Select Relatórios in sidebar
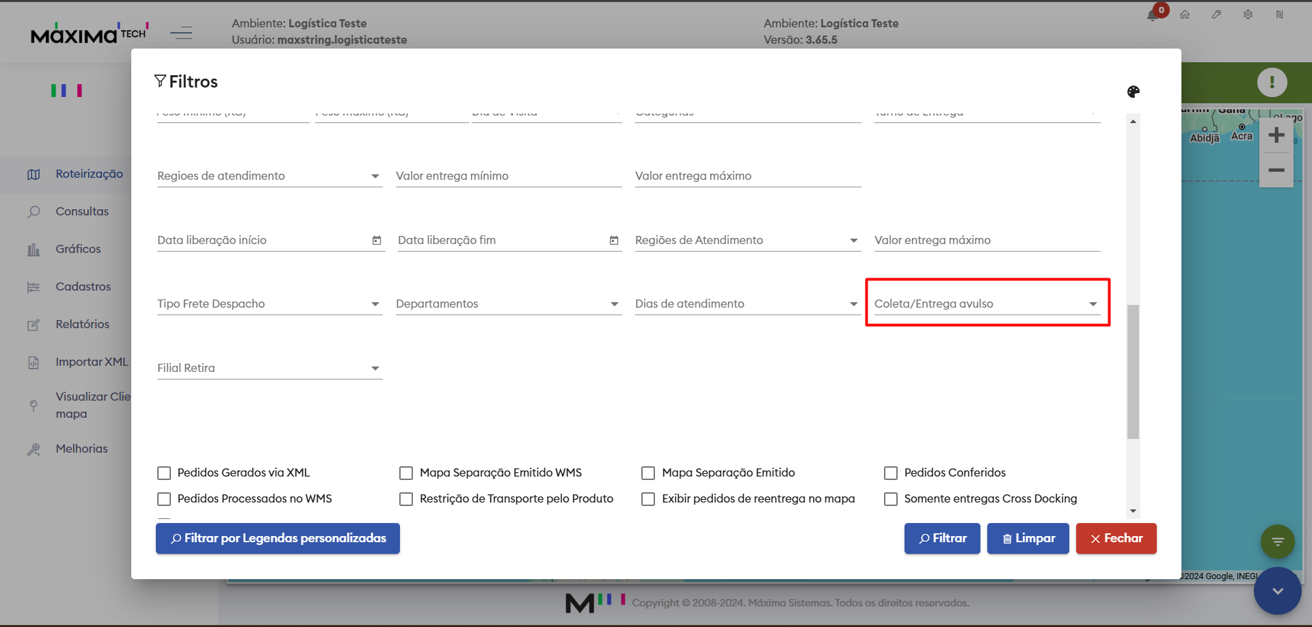Viewport: 1312px width, 627px height. point(83,325)
